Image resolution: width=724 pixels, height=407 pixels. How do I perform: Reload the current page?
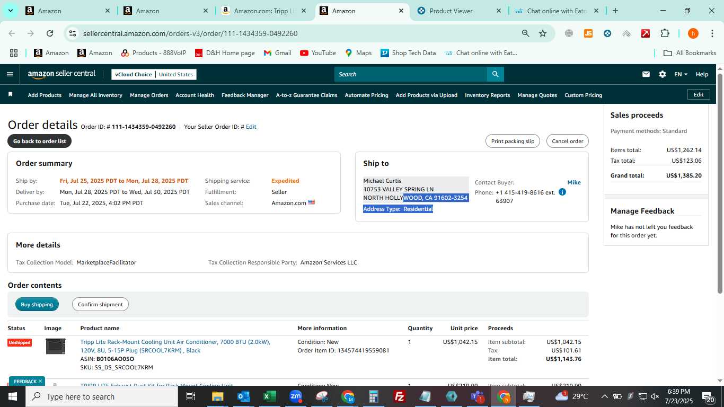click(x=50, y=33)
